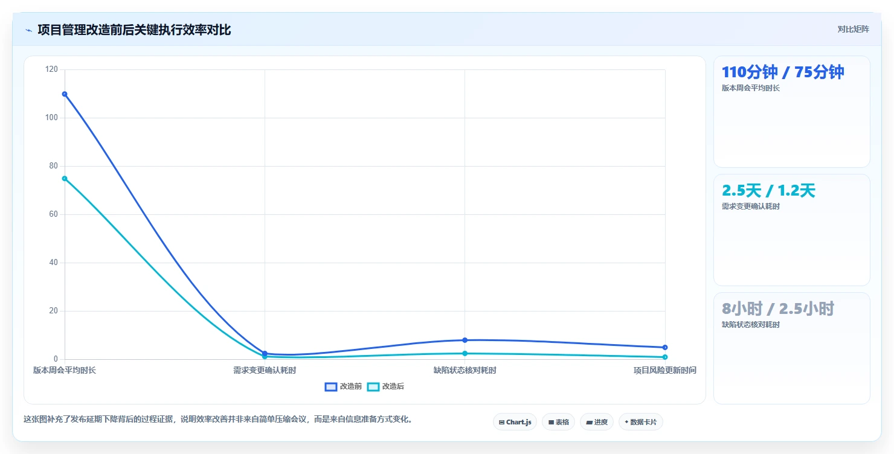
Task: Click the y-axis value 80
Action: pos(54,166)
